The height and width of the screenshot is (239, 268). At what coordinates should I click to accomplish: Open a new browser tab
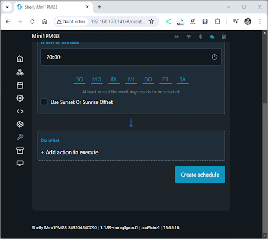click(x=100, y=7)
